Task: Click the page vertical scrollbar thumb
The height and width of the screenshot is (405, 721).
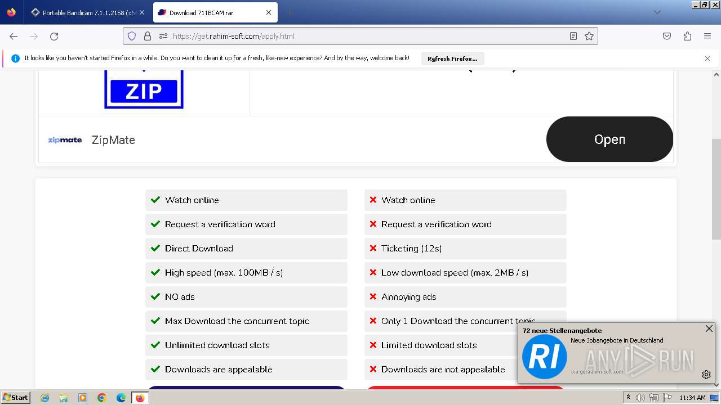Action: 716,189
